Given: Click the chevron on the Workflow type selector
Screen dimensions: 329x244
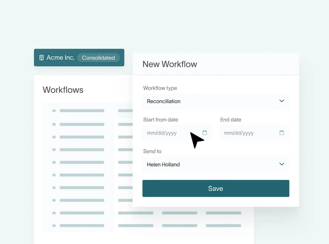Looking at the screenshot, I should coord(282,101).
